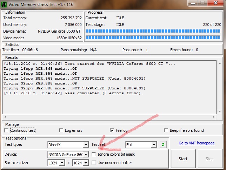Uncheck the File log option

coord(112,130)
